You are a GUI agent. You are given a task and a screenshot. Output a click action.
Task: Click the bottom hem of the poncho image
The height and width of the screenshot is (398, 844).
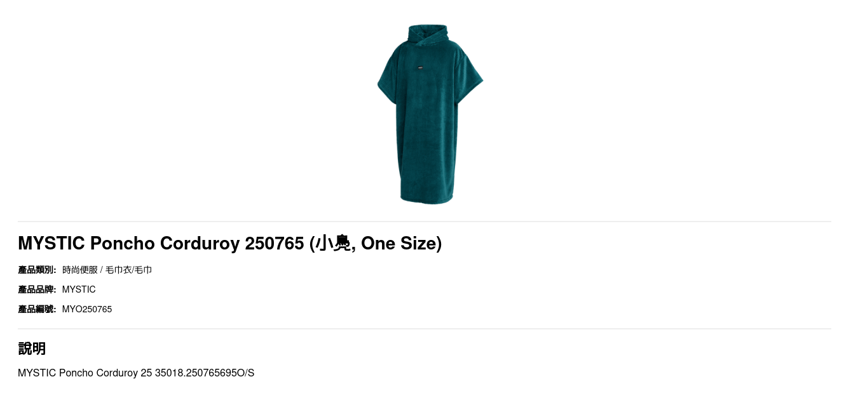click(x=426, y=199)
